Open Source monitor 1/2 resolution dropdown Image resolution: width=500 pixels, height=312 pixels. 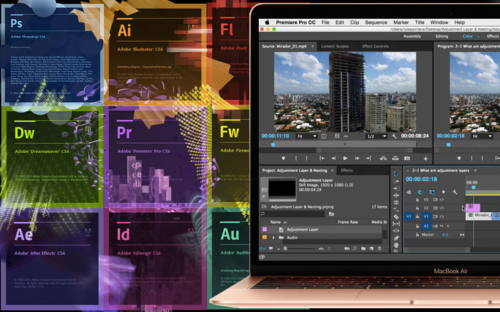(376, 136)
